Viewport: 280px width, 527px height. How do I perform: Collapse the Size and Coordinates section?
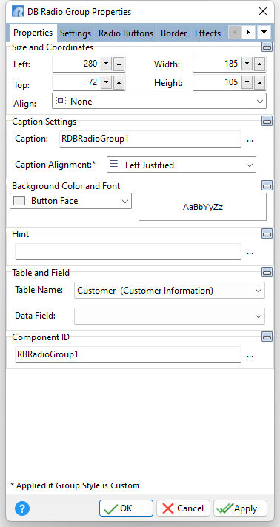pyautogui.click(x=267, y=47)
